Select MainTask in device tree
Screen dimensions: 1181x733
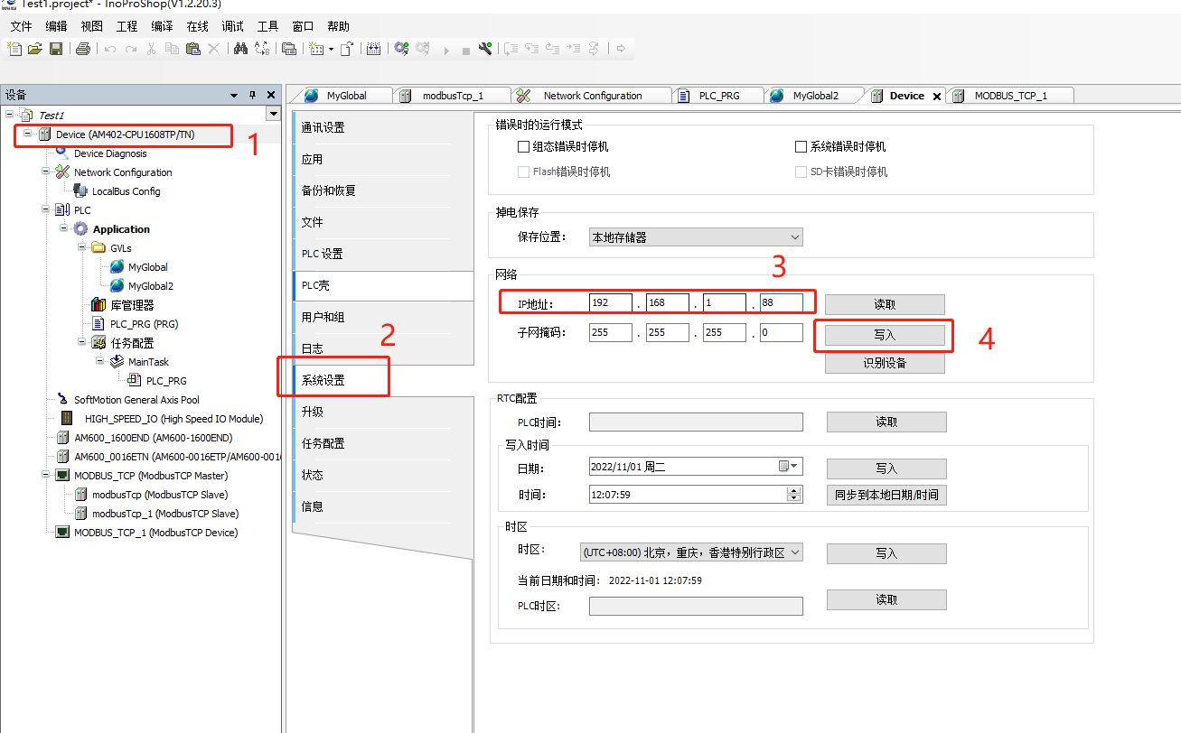pos(148,362)
